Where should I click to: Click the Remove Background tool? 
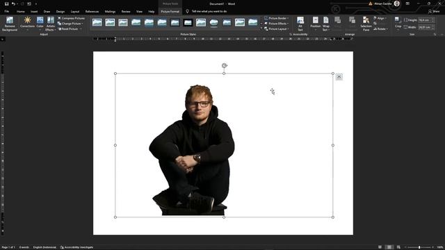[10, 24]
